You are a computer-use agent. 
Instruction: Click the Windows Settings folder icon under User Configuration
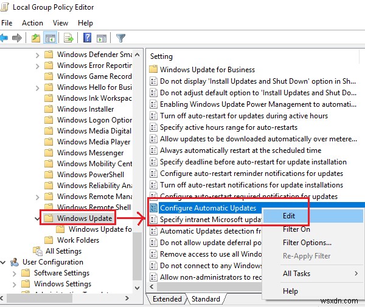(26, 283)
